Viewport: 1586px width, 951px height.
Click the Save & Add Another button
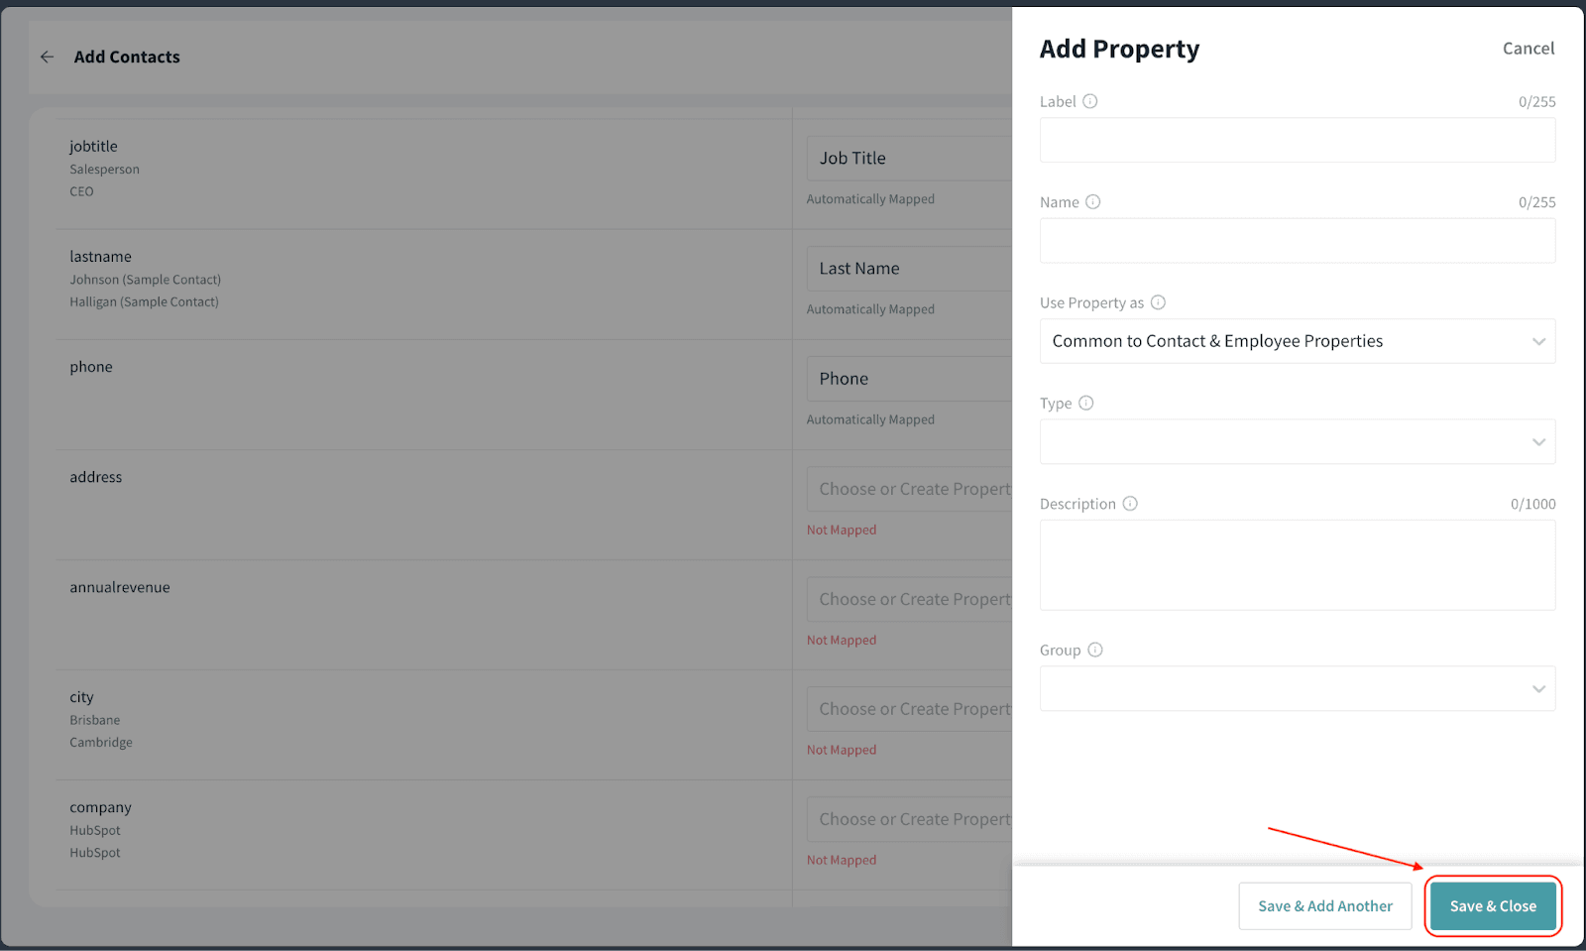pos(1325,906)
